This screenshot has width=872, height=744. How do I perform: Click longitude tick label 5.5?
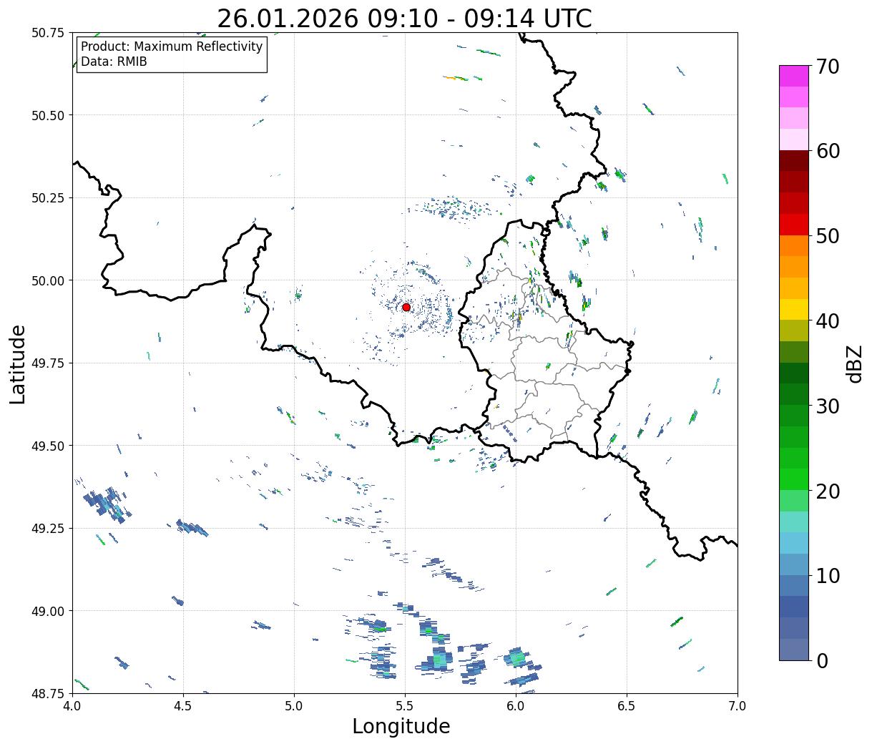[x=405, y=705]
